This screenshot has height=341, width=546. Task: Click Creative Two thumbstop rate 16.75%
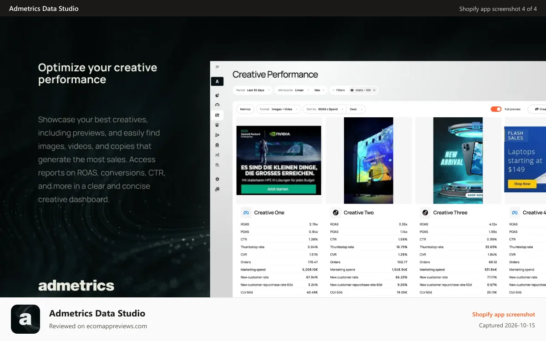[401, 247]
